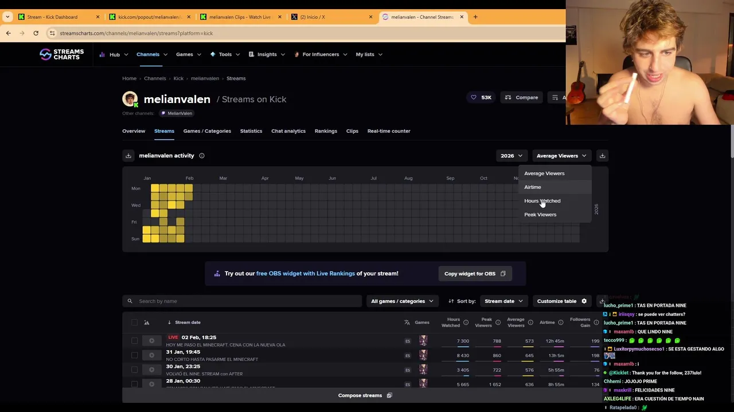Open Customize table gear icon
Screen dimensions: 734x412
pos(584,301)
